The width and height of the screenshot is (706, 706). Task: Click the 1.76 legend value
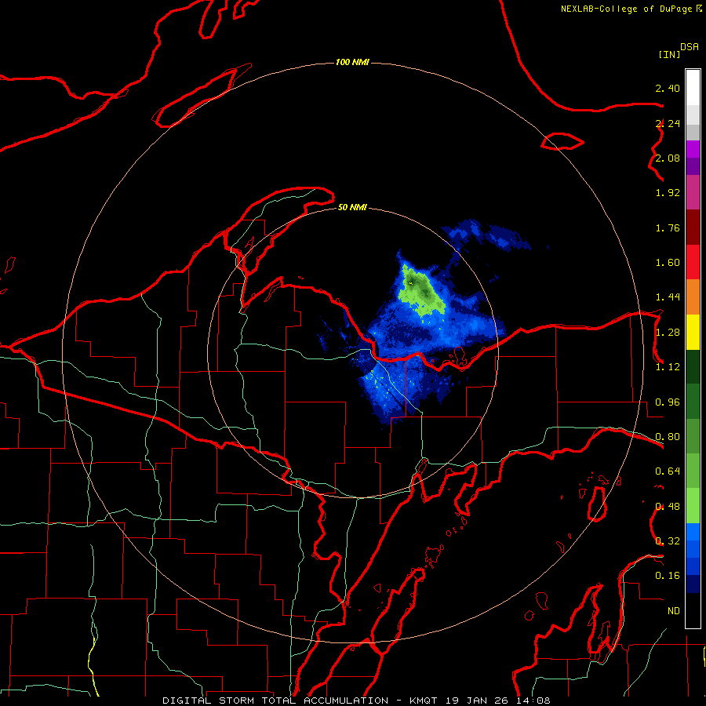[x=668, y=227]
